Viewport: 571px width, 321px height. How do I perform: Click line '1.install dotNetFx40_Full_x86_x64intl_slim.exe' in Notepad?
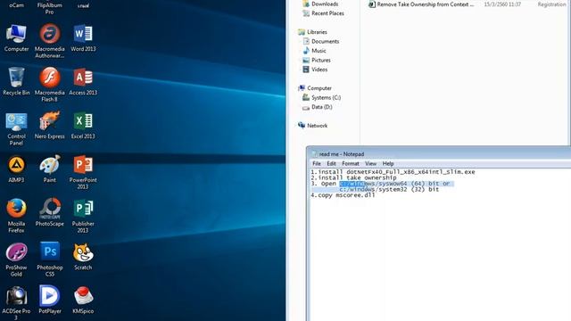tap(393, 172)
